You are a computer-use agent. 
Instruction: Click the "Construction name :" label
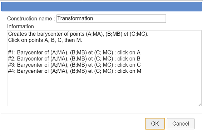[x=31, y=19]
